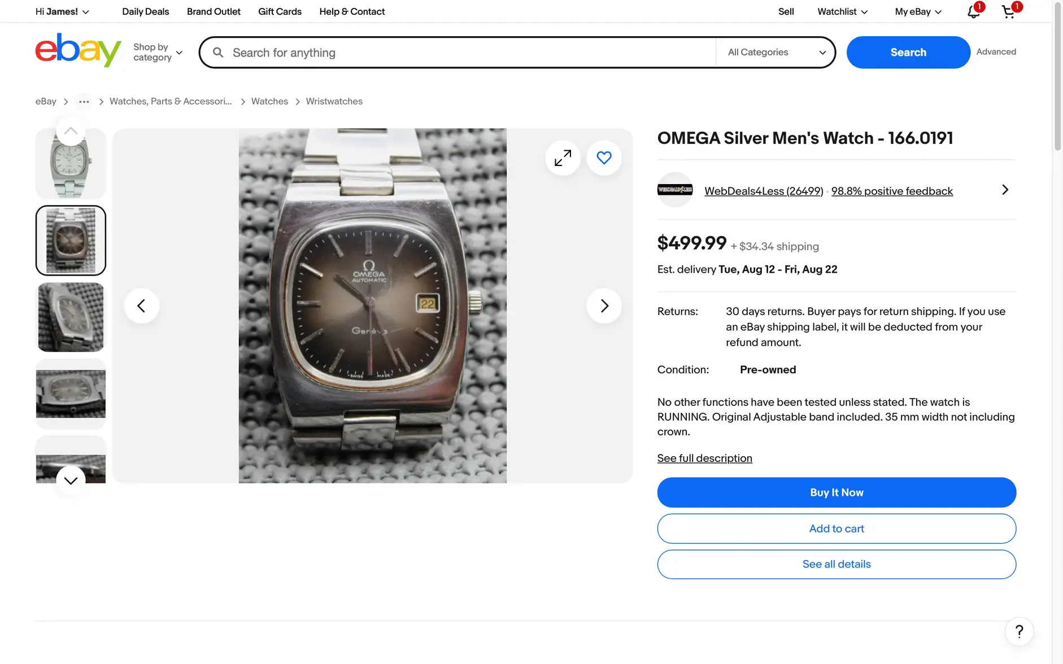Select the side-angle watch thumbnail
This screenshot has width=1063, height=664.
pos(71,317)
